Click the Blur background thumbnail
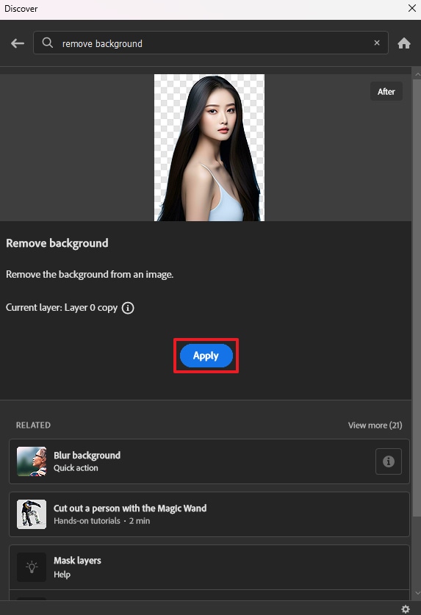 tap(32, 461)
